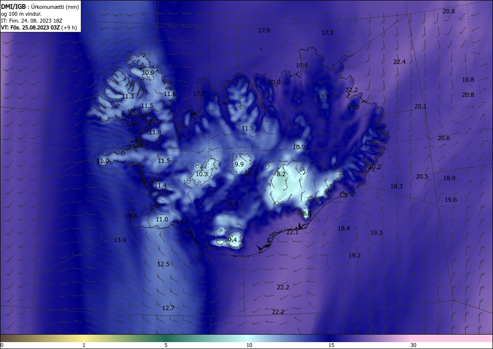Select the 22.4 value label
Image resolution: width=493 pixels, height=349 pixels.
point(399,62)
